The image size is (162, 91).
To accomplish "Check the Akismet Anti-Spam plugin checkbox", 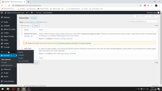I will (x=22, y=34).
